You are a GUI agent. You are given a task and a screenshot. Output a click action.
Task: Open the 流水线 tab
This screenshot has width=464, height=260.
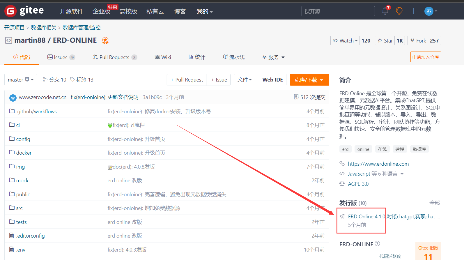point(233,57)
